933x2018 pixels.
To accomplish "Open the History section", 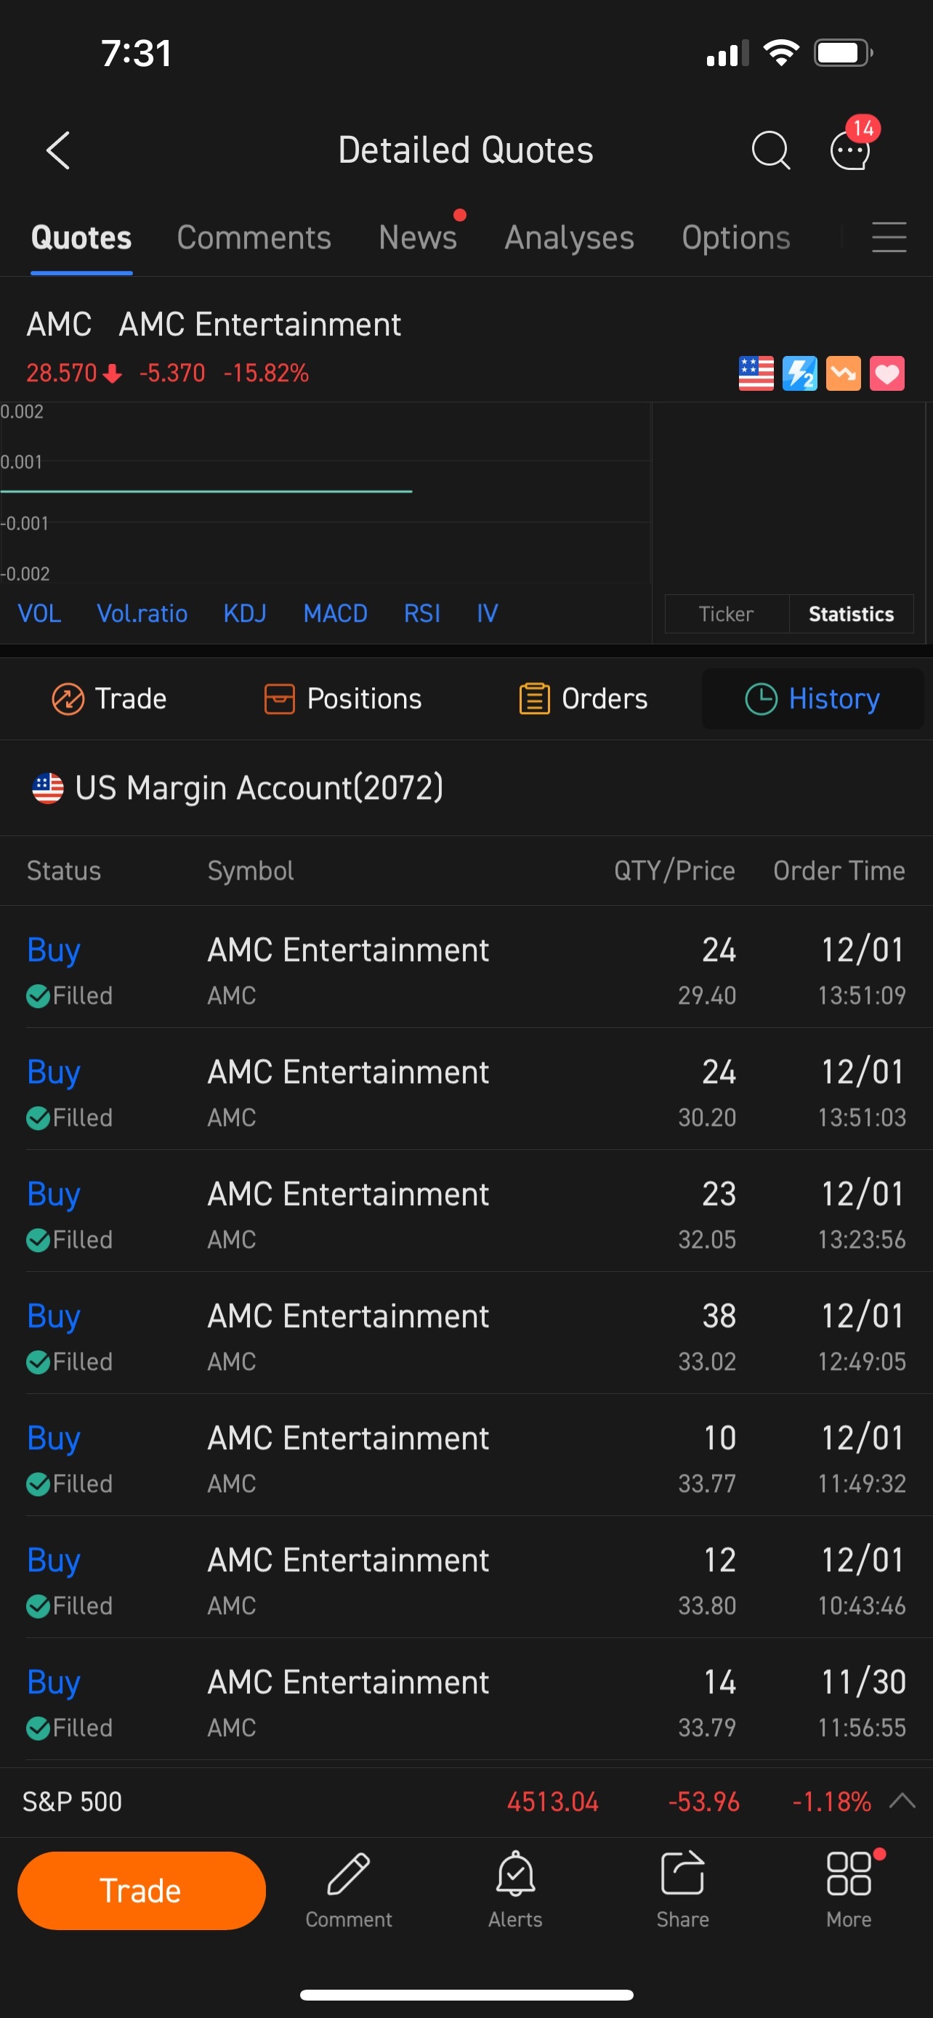I will pyautogui.click(x=812, y=699).
